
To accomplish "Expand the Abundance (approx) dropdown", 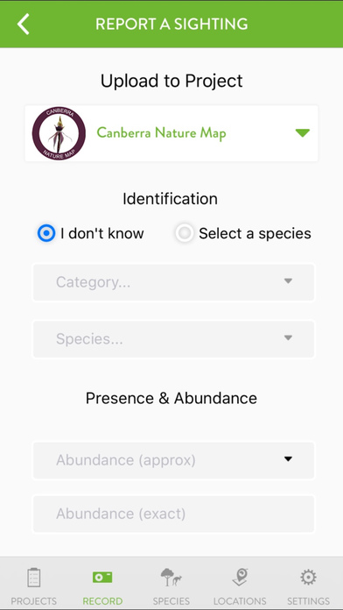I will 173,461.
